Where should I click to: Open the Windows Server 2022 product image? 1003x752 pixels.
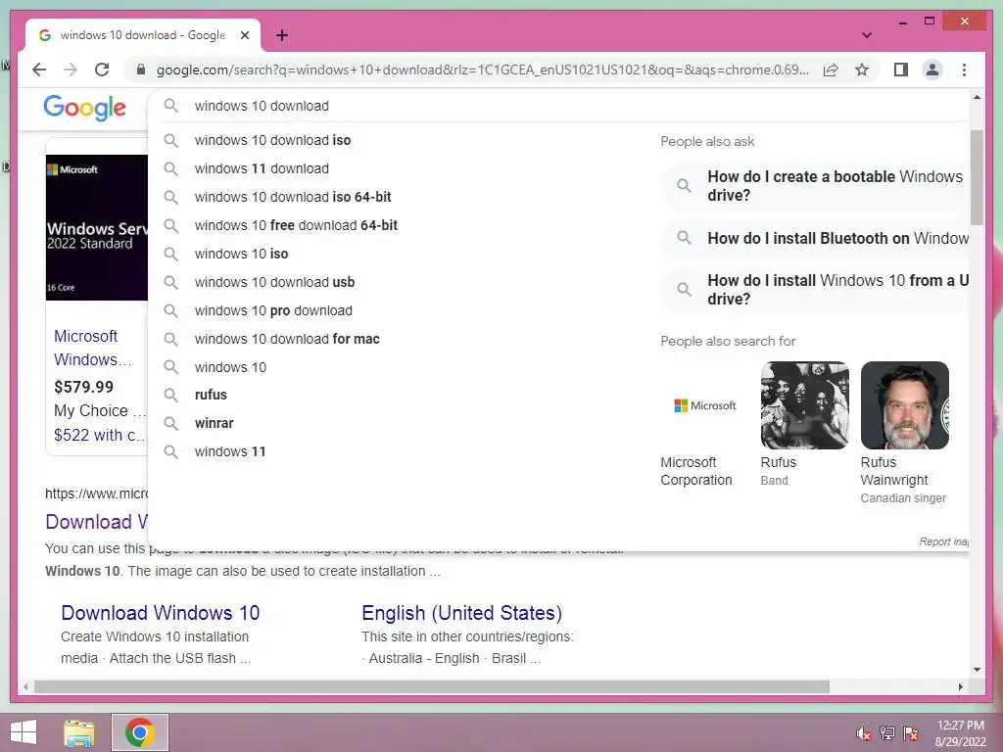coord(97,227)
